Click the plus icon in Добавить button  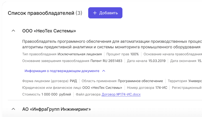click(95, 13)
